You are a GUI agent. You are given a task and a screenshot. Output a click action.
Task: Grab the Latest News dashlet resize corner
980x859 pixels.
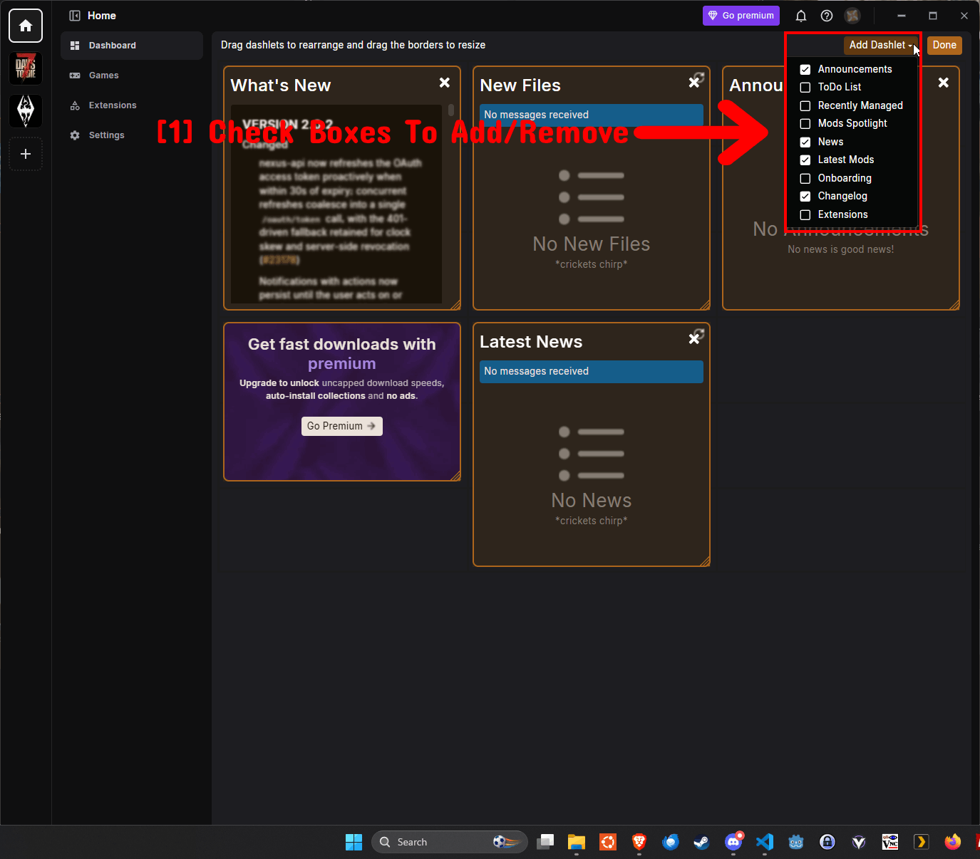click(x=705, y=561)
